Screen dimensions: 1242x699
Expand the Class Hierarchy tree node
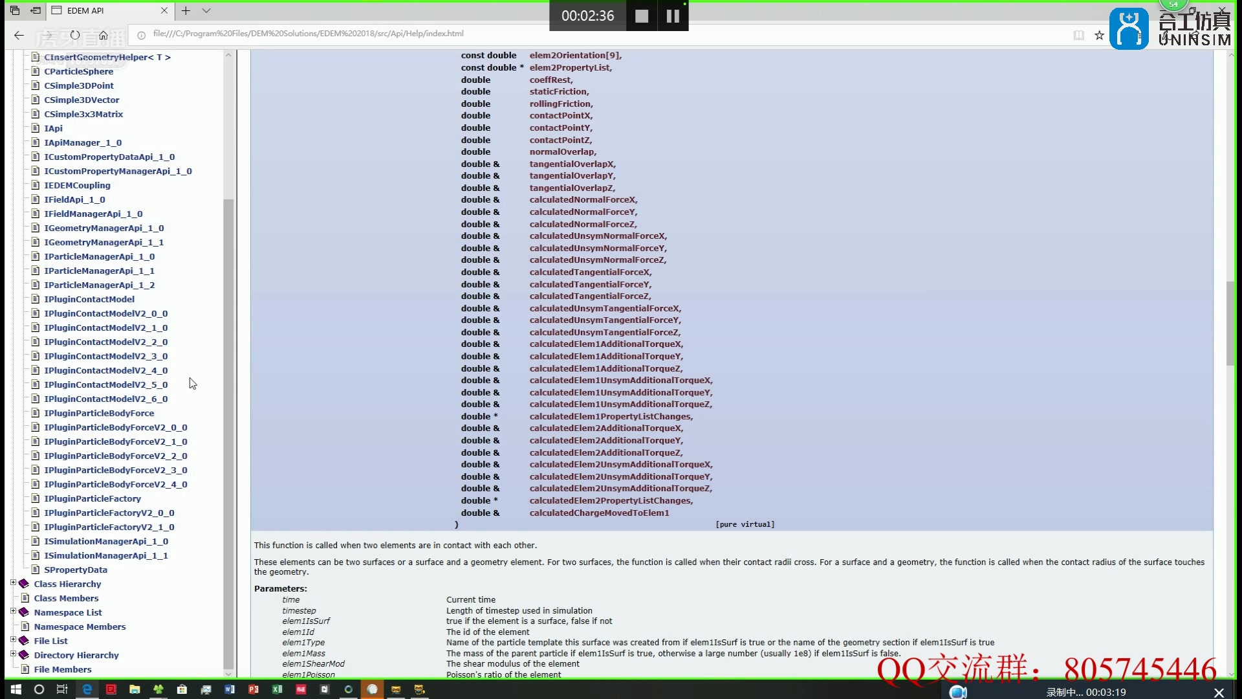point(13,583)
